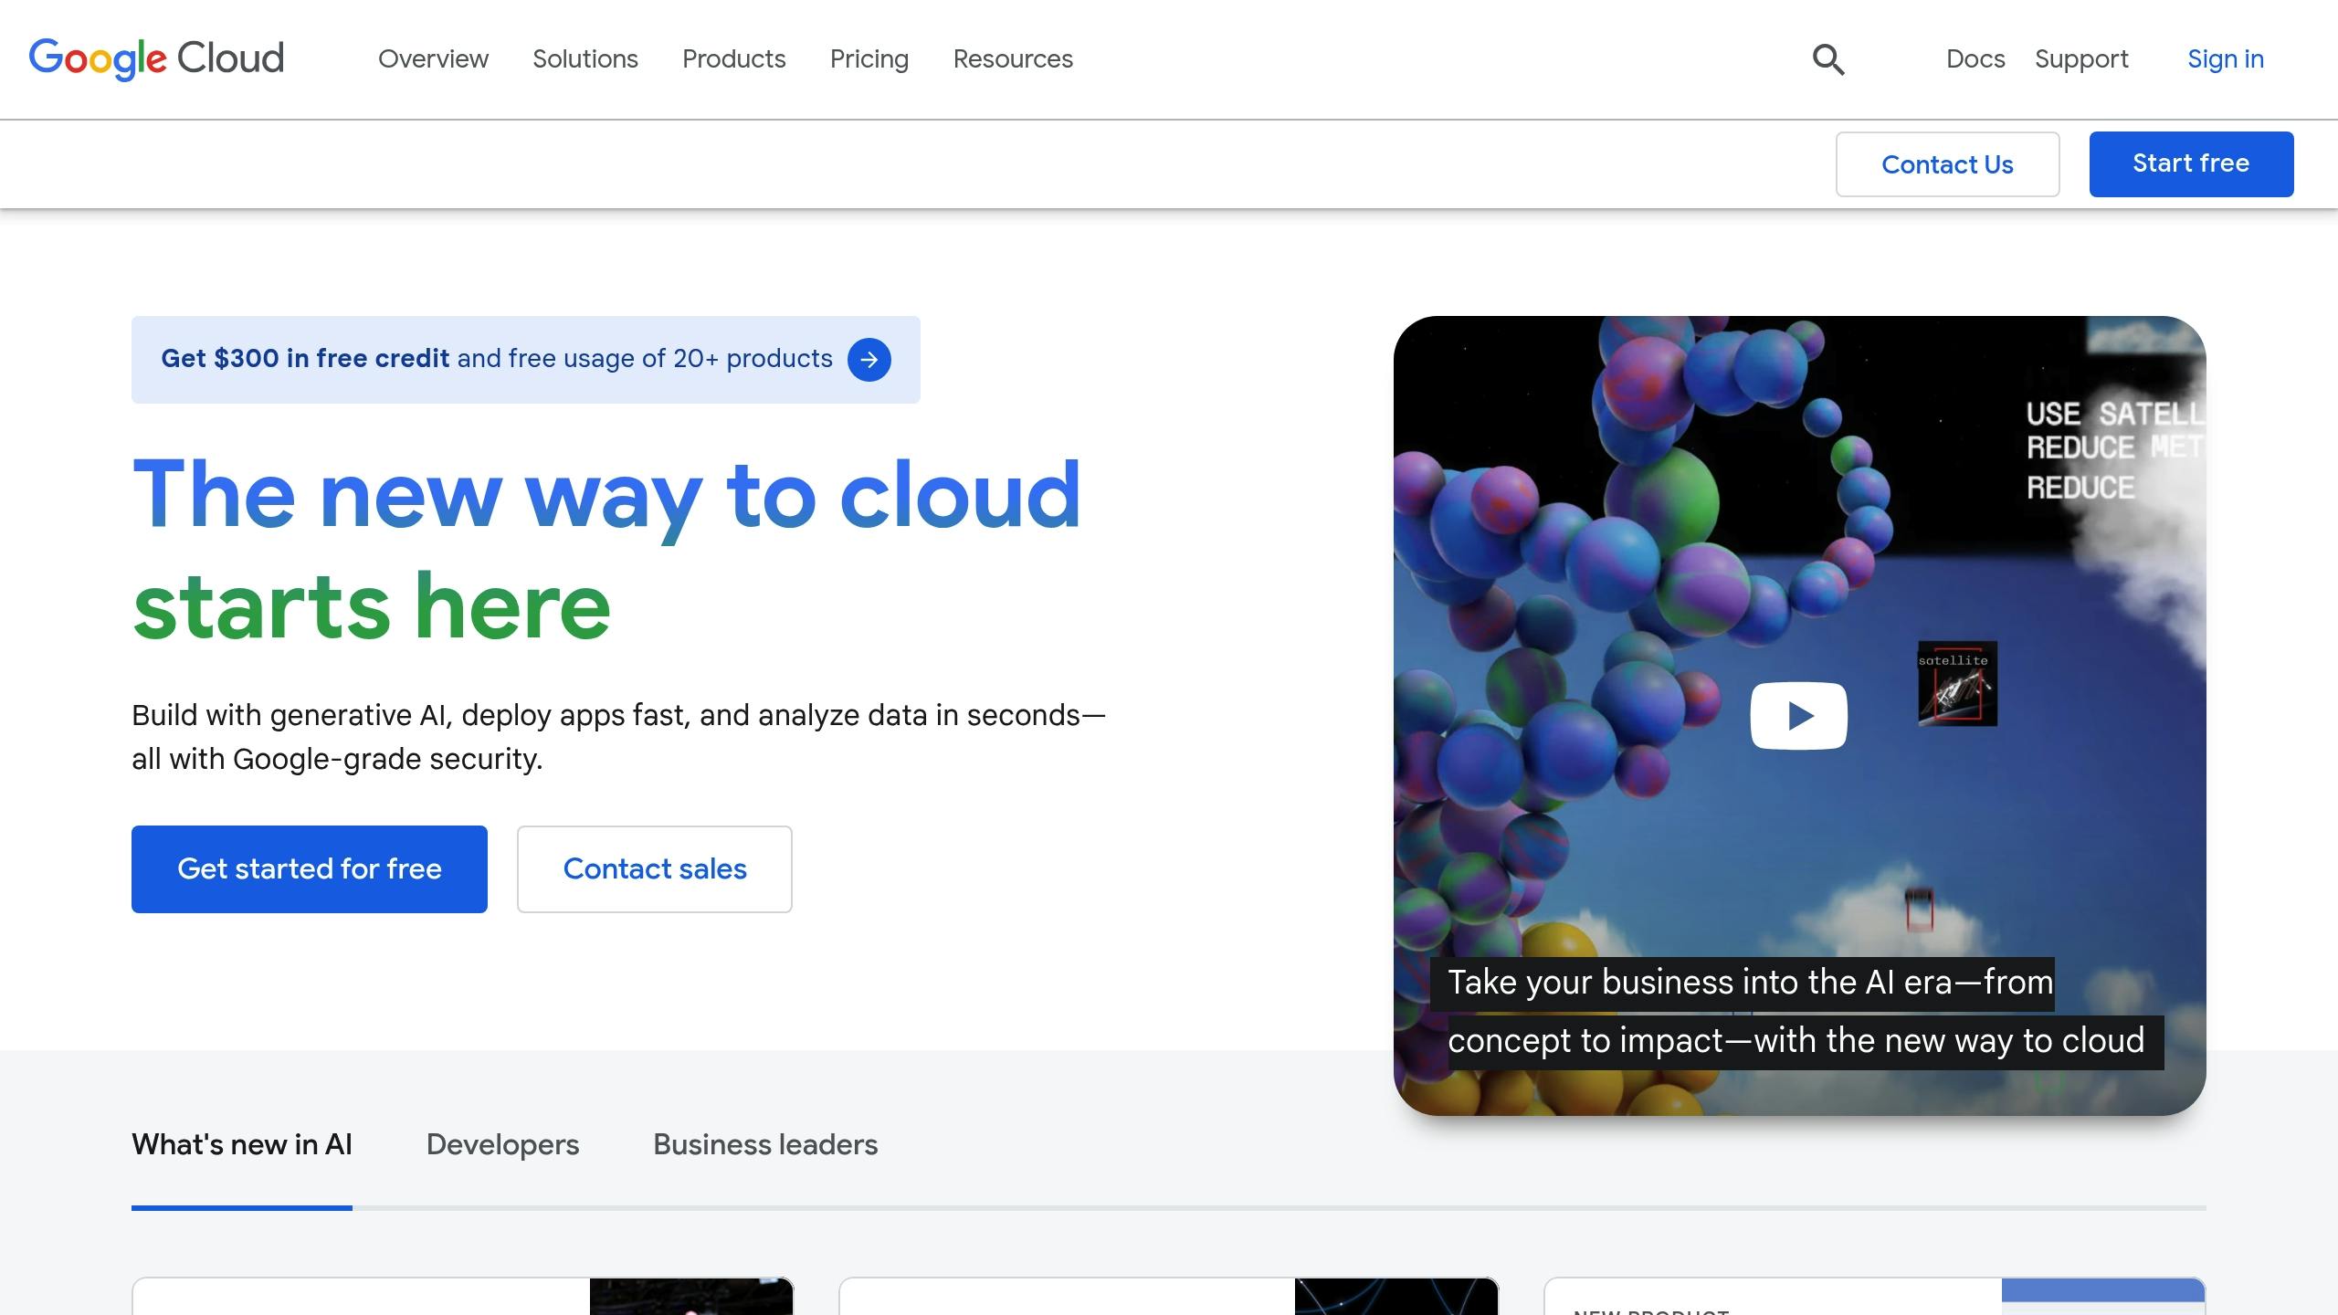2338x1315 pixels.
Task: Click Sign in
Action: (2226, 59)
